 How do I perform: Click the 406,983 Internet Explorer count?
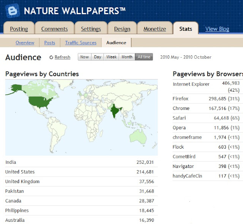(231, 83)
